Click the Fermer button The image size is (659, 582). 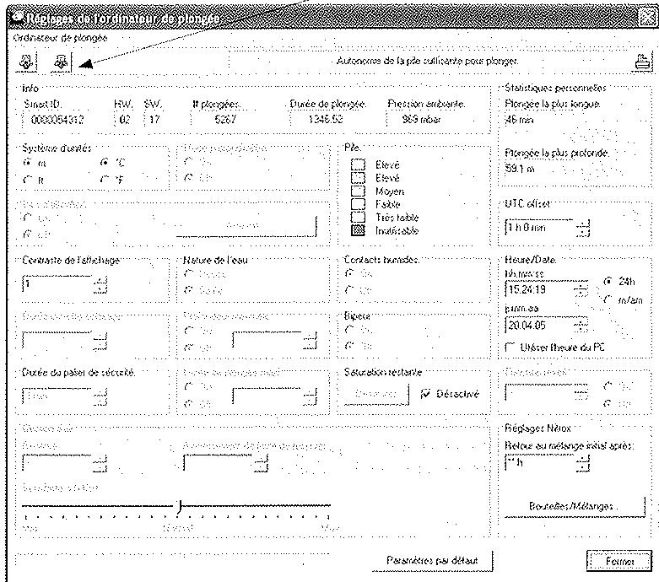coord(619,561)
